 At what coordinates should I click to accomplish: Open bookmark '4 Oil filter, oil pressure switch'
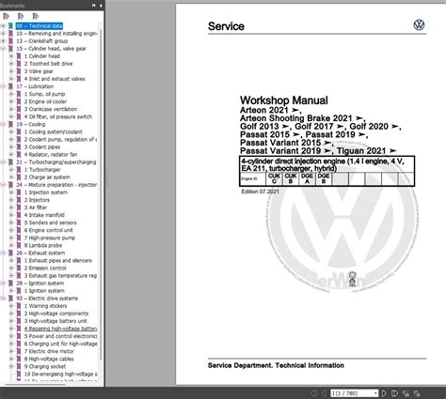pos(58,116)
